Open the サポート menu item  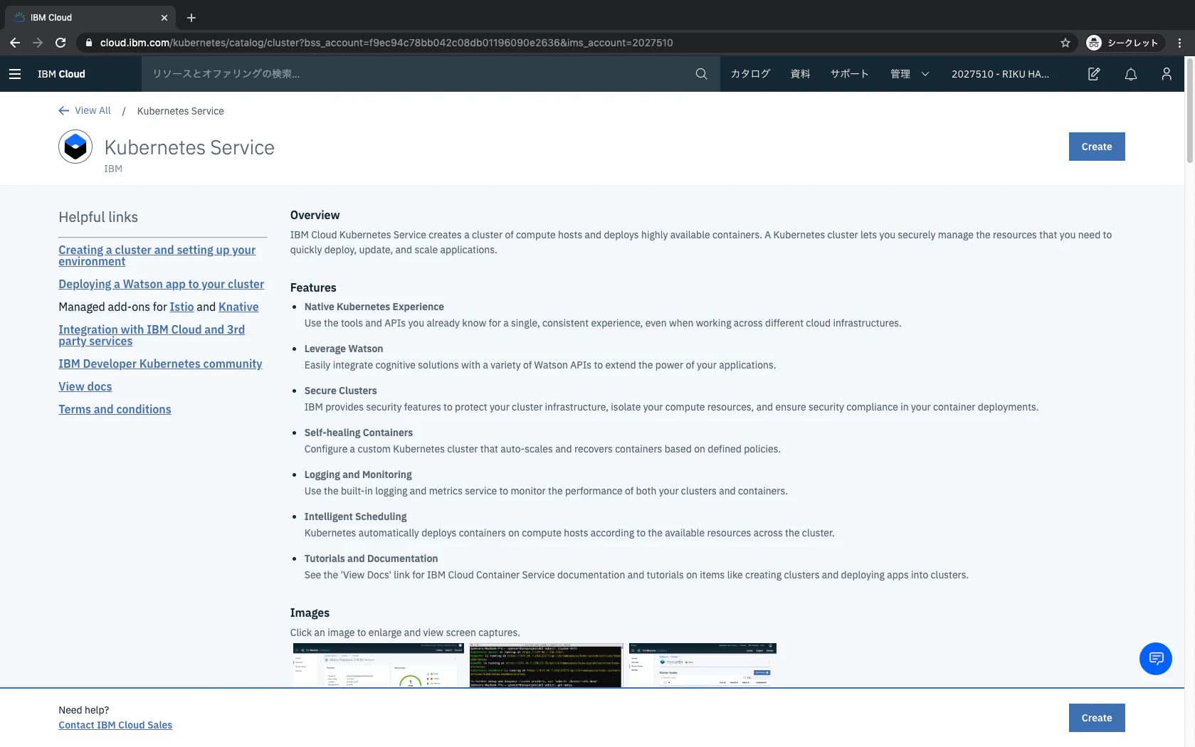pyautogui.click(x=850, y=74)
